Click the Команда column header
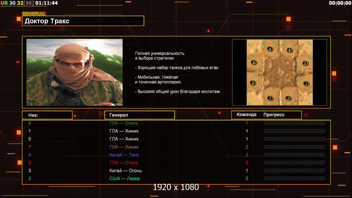The height and width of the screenshot is (198, 352). [246, 115]
